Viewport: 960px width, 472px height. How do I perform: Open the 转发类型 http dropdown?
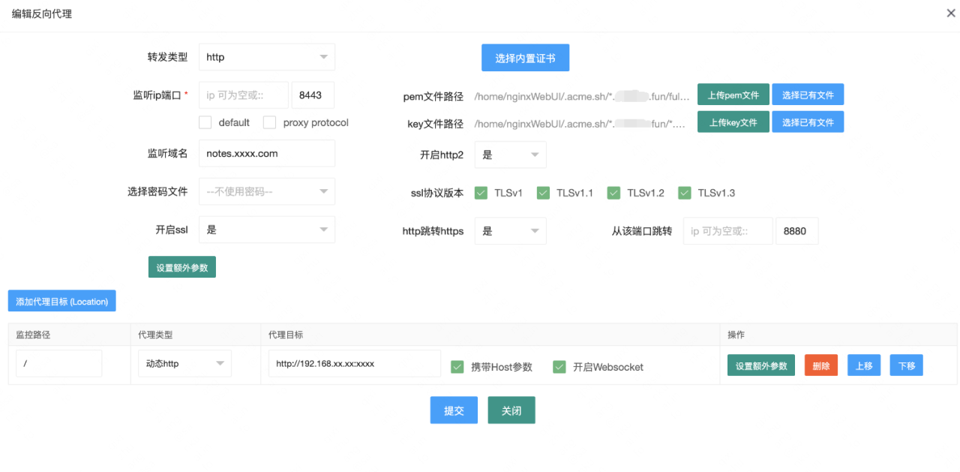click(266, 57)
